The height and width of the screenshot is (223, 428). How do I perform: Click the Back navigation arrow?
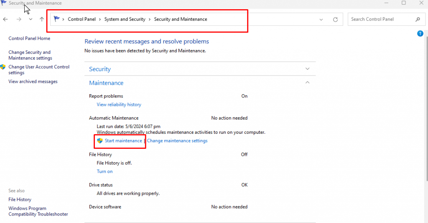point(5,19)
